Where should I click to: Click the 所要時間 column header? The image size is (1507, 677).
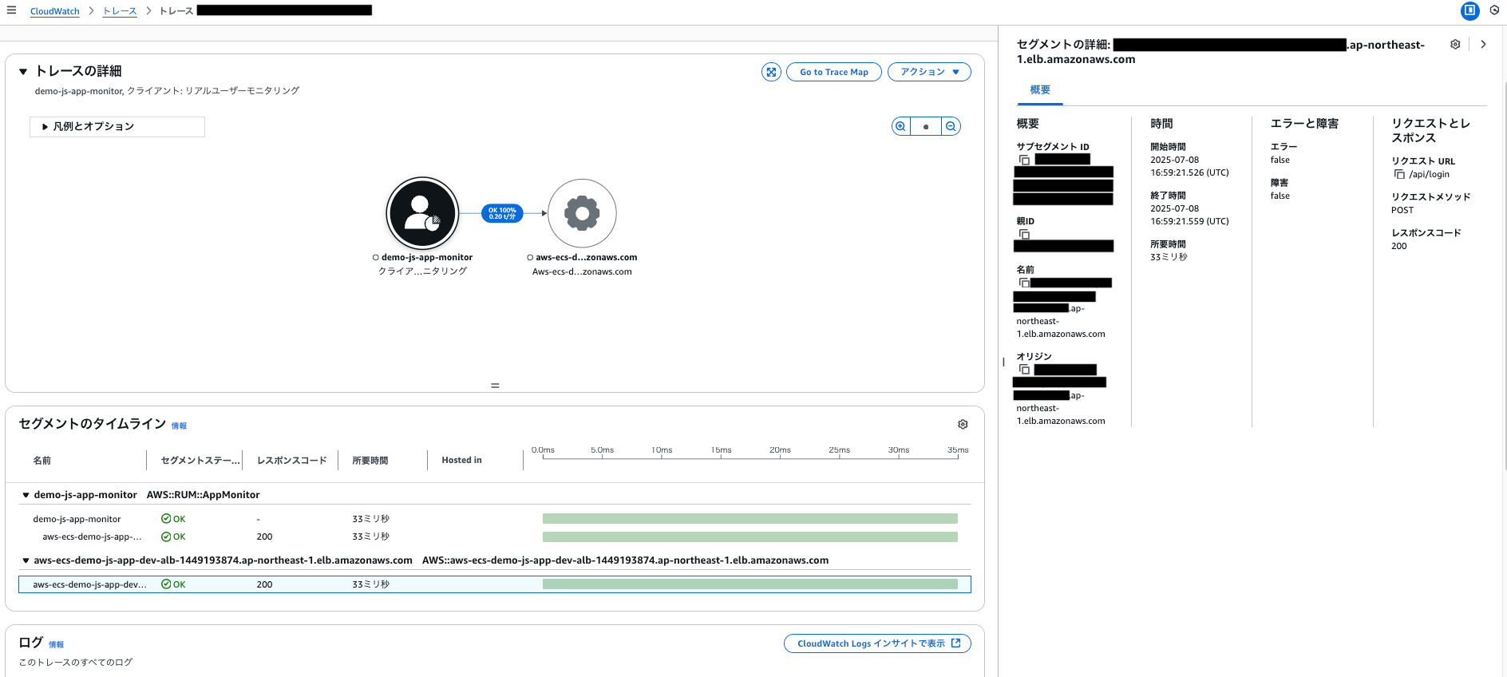(x=370, y=461)
